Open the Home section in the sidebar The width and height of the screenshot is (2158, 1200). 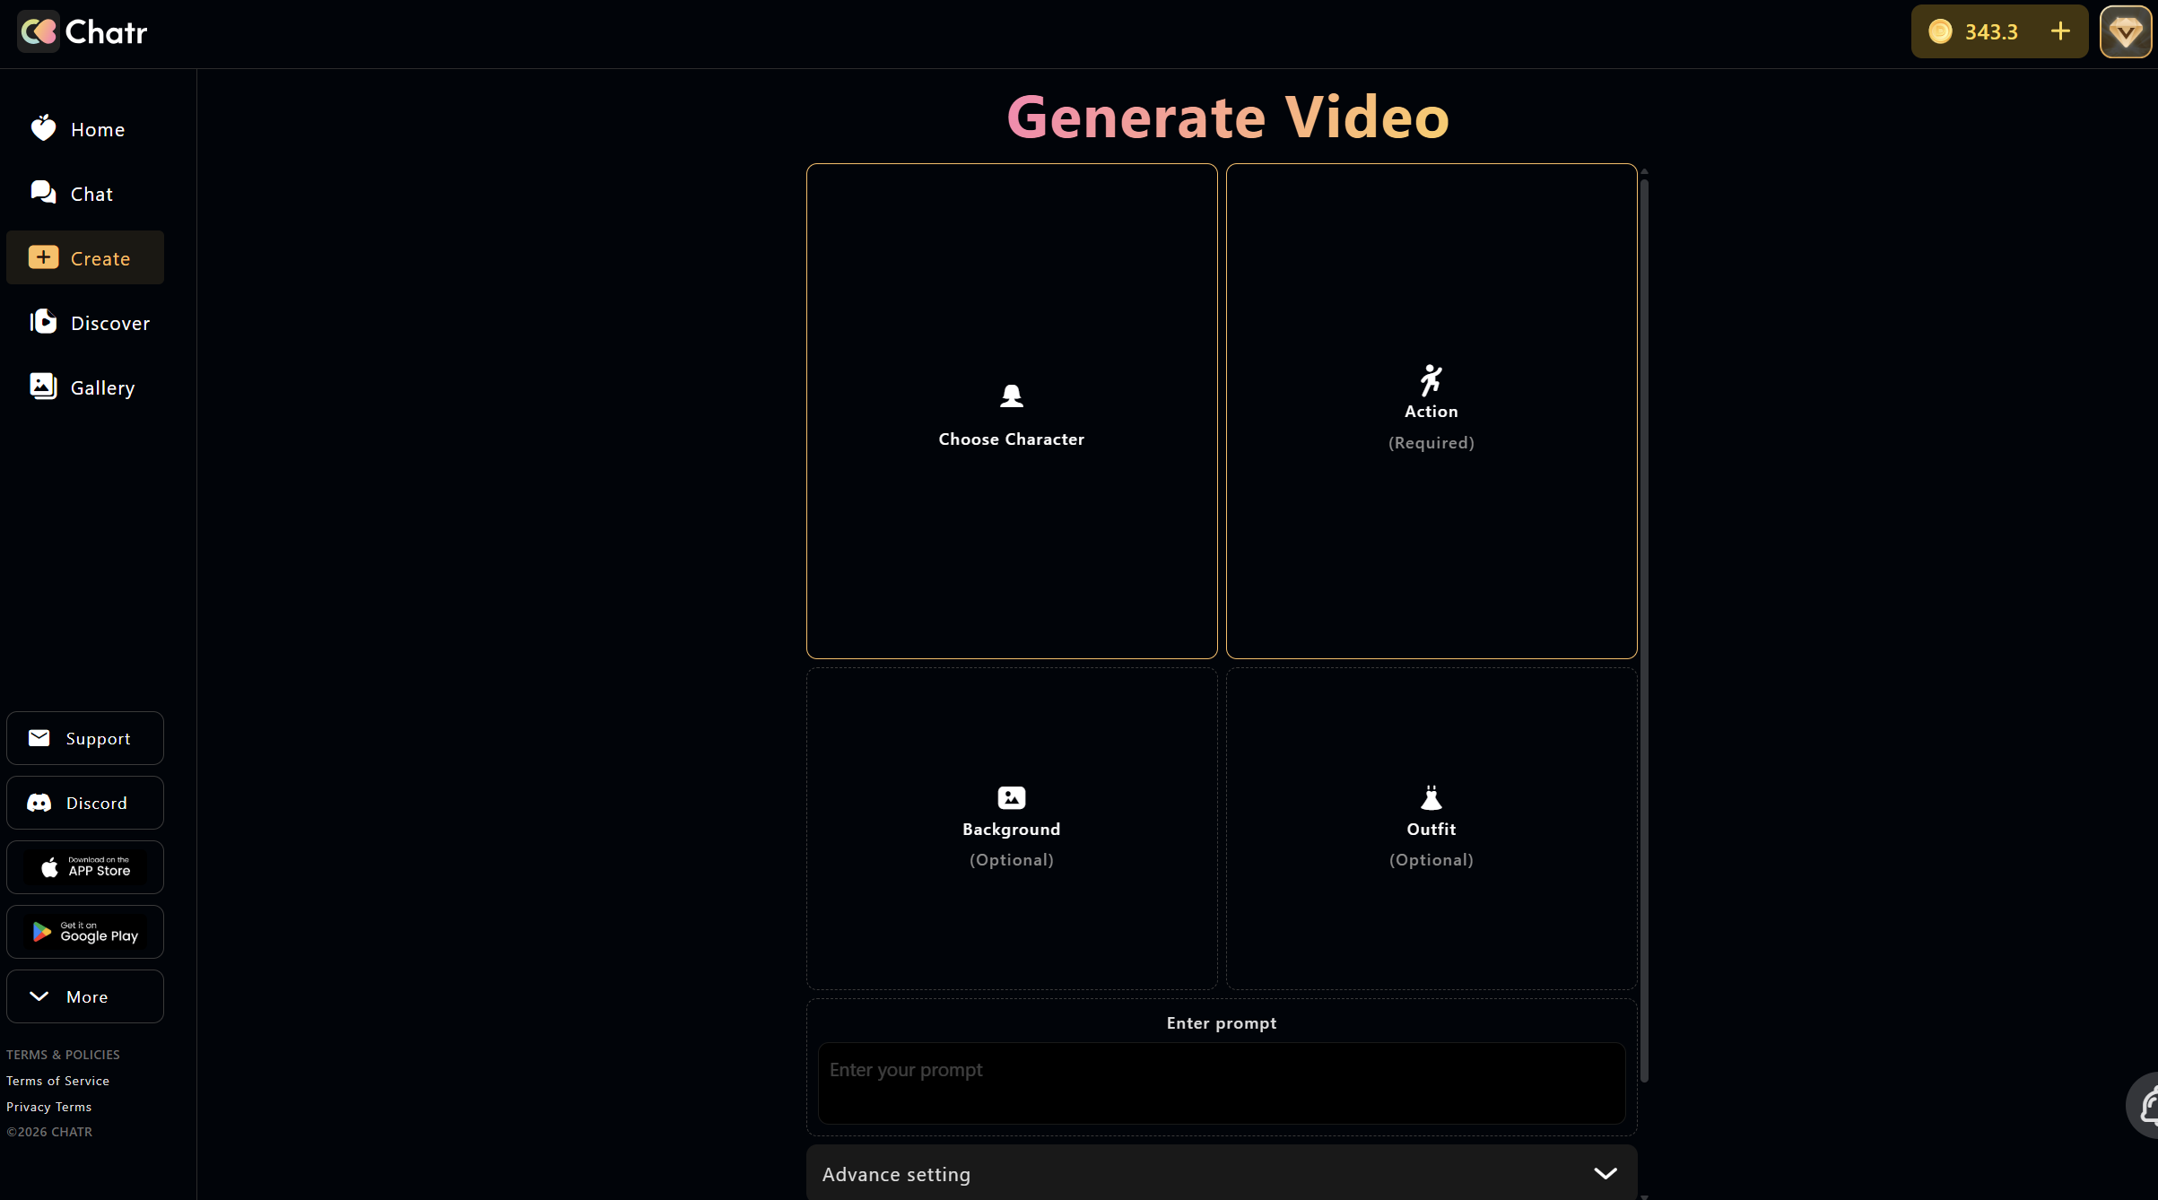tap(85, 128)
